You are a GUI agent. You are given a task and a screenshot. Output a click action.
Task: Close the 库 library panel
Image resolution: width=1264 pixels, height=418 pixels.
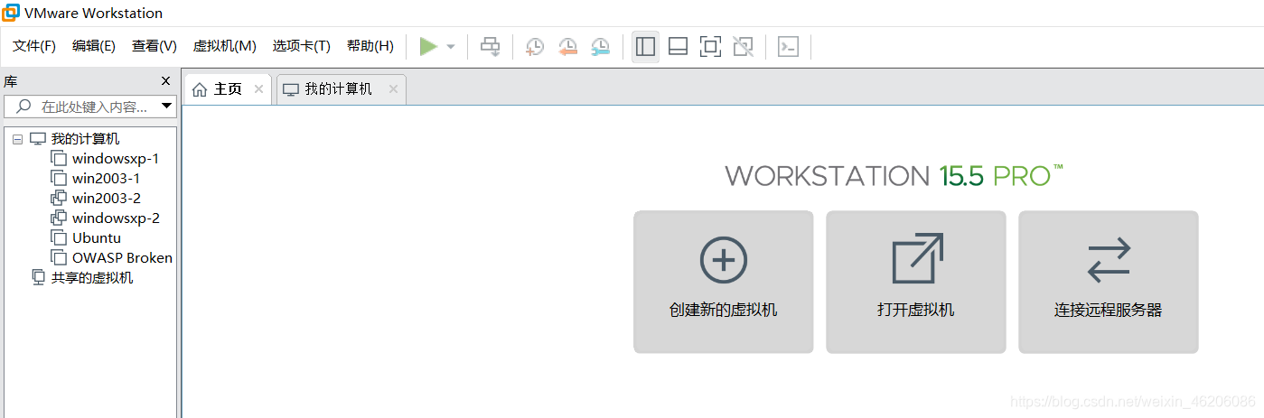click(165, 80)
